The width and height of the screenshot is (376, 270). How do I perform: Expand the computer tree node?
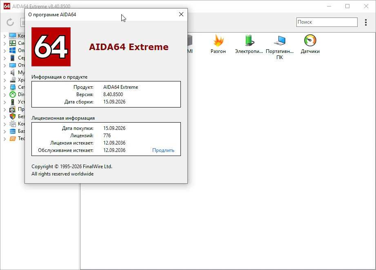click(4, 36)
